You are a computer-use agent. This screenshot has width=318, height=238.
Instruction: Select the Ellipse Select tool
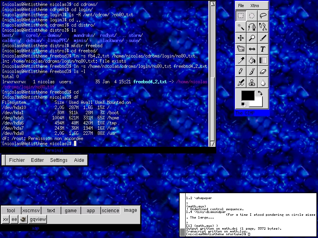pos(252,16)
